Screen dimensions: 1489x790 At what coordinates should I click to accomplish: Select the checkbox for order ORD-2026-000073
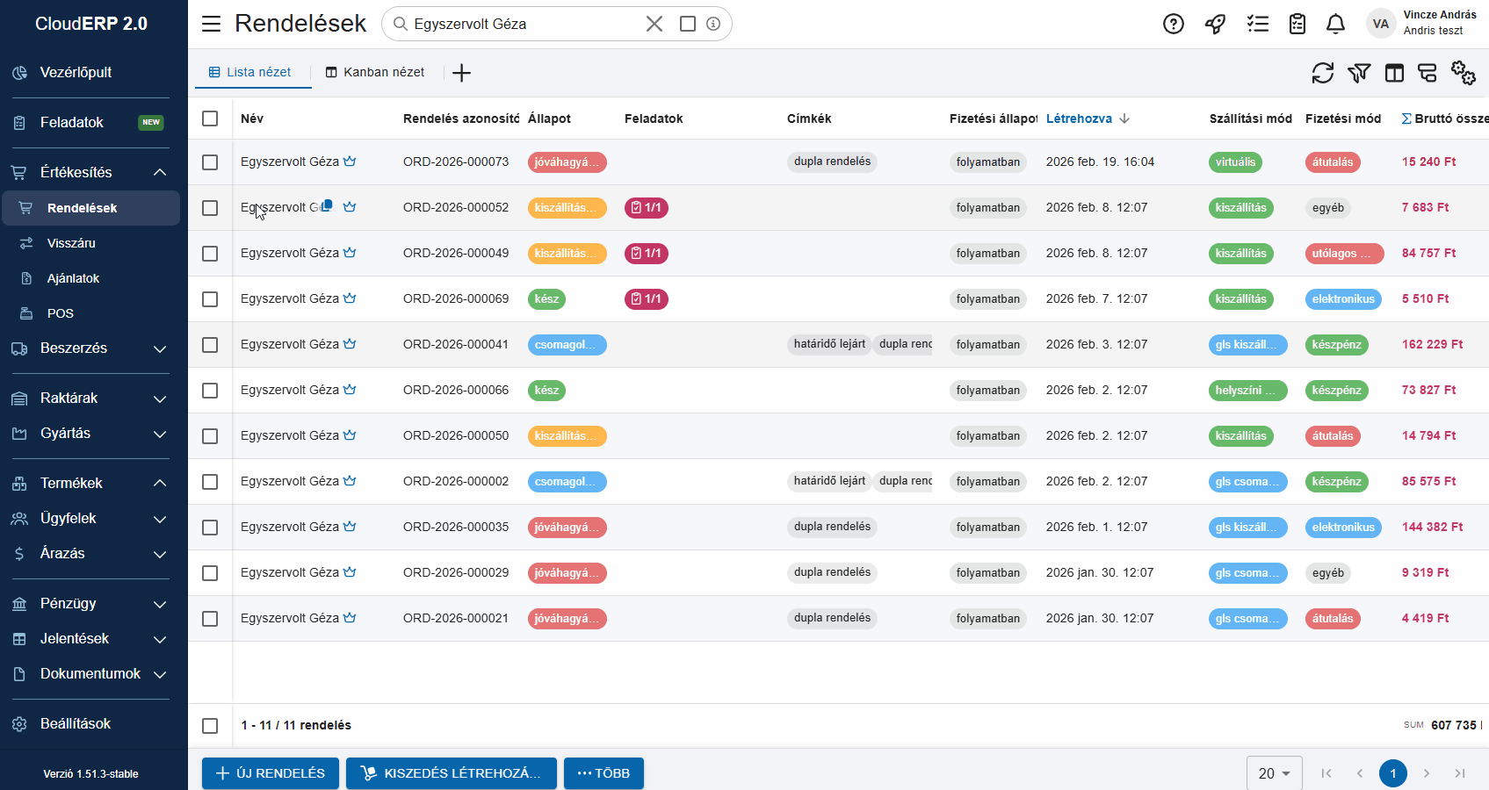pyautogui.click(x=210, y=162)
